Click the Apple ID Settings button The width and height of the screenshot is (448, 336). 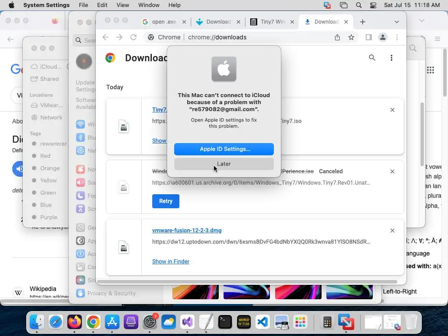[224, 149]
